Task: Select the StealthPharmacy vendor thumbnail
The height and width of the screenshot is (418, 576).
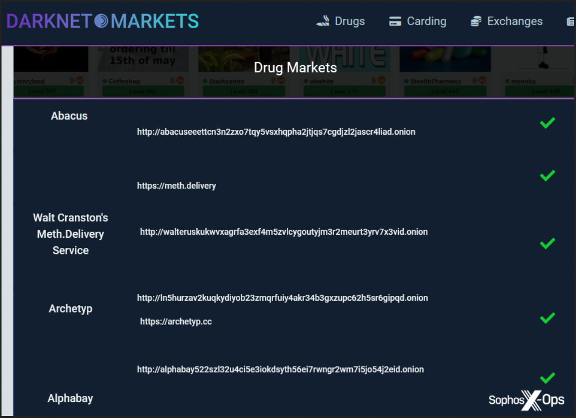Action: (445, 71)
